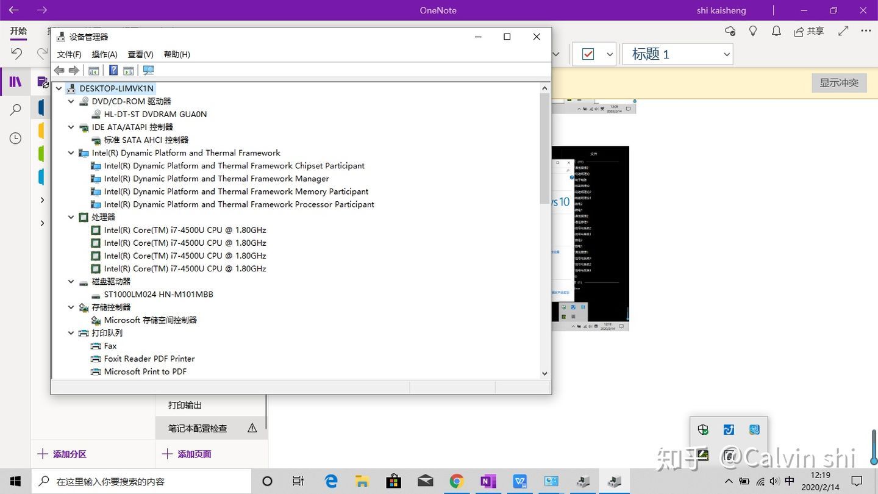The height and width of the screenshot is (494, 878).
Task: Click 添加分区 to add a section
Action: [62, 454]
